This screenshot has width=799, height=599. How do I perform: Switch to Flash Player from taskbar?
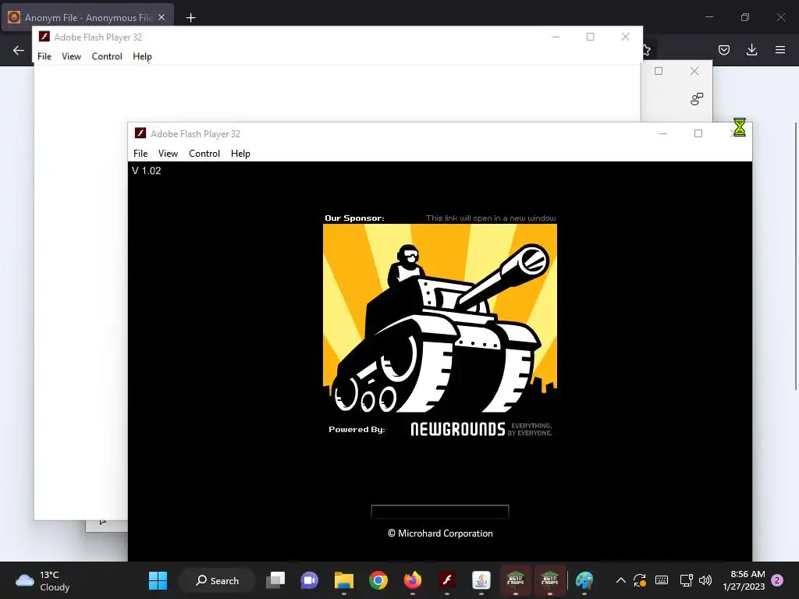click(447, 580)
